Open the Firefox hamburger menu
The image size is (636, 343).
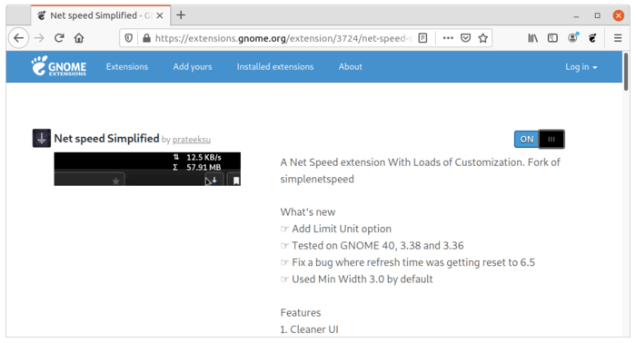click(618, 38)
